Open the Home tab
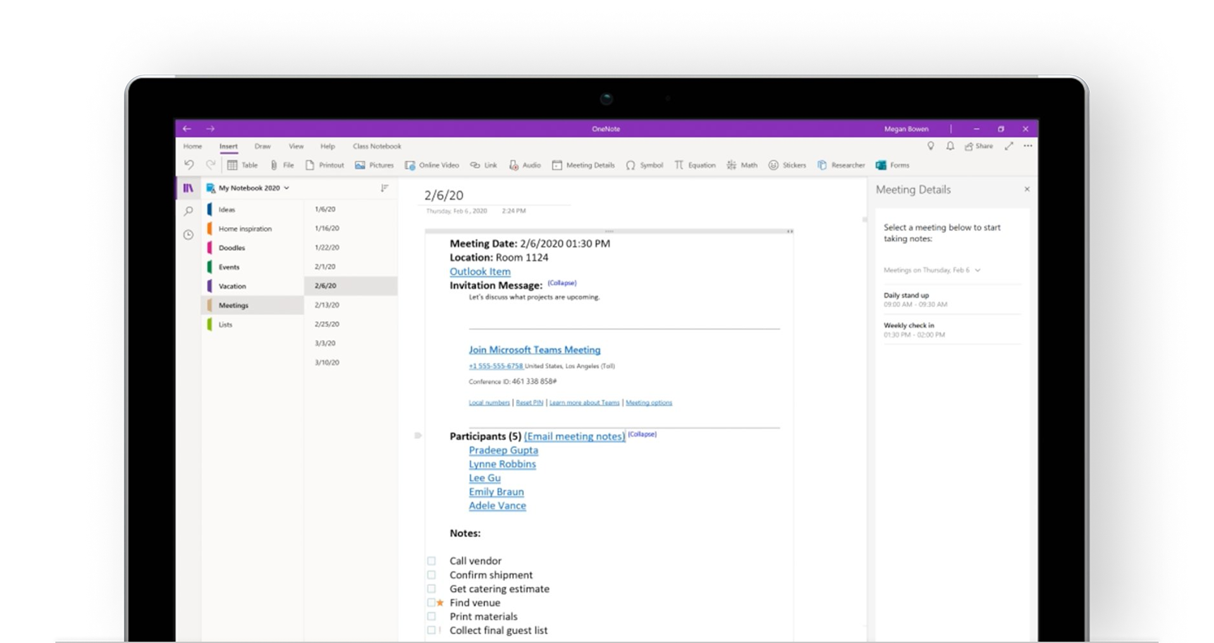 point(193,146)
